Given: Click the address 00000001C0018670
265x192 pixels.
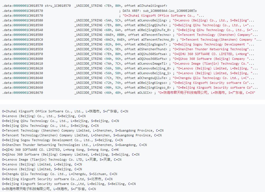Looking at the screenshot, I should [x=28, y=93].
